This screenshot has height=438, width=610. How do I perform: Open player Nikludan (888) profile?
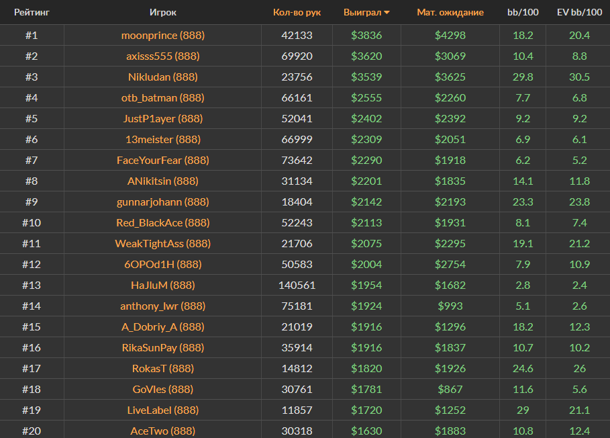(x=163, y=77)
